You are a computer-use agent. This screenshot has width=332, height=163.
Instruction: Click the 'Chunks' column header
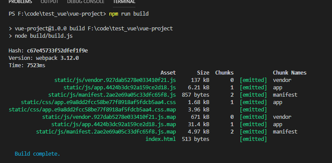pos(224,73)
